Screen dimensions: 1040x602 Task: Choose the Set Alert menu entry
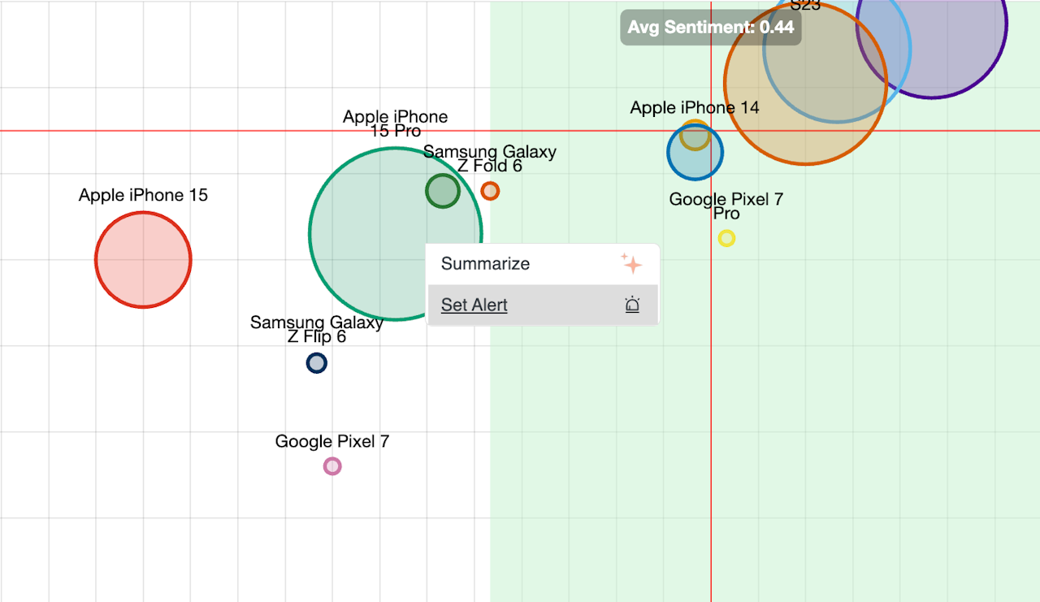point(474,305)
